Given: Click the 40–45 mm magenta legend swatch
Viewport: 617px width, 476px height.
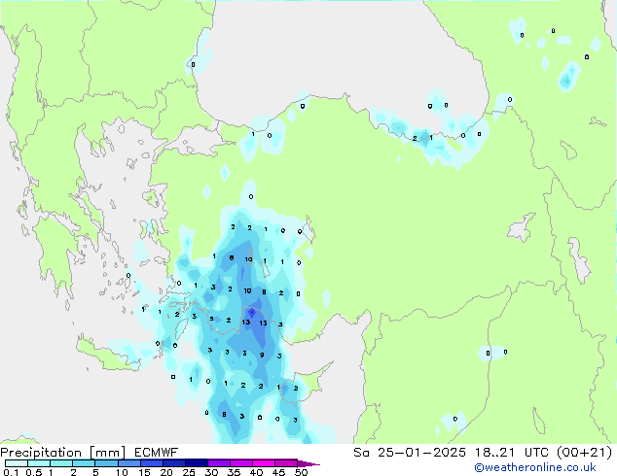Looking at the screenshot, I should (264, 463).
